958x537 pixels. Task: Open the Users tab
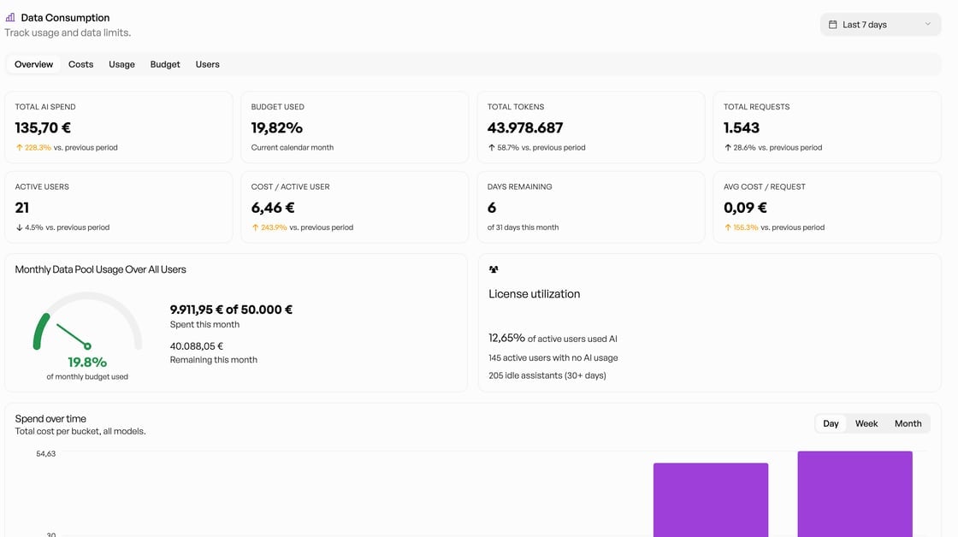point(207,64)
